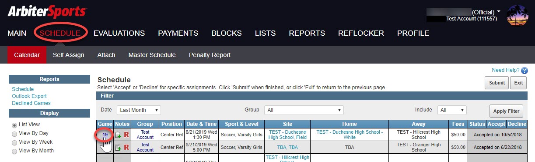Open the EVALUATIONS menu
Viewport: 535px width, 162px height.
(119, 33)
